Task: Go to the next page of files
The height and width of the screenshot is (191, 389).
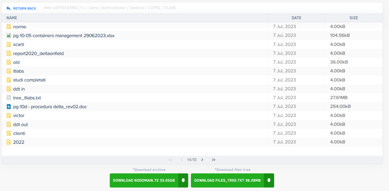Action: (x=202, y=160)
